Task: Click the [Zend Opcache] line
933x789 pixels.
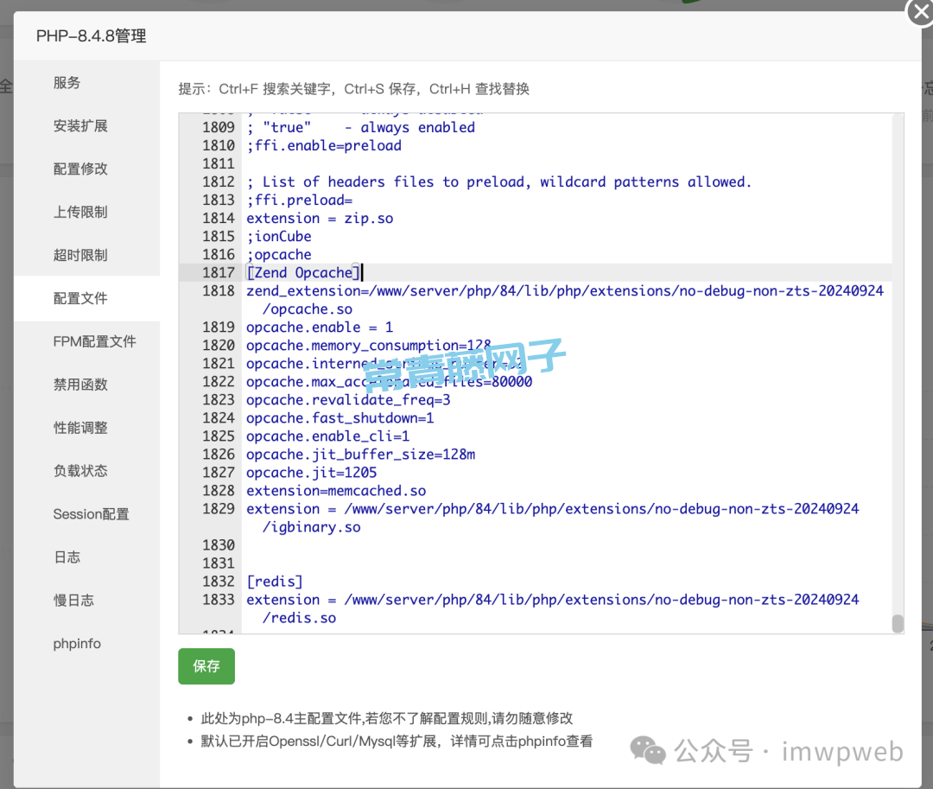Action: pyautogui.click(x=303, y=272)
